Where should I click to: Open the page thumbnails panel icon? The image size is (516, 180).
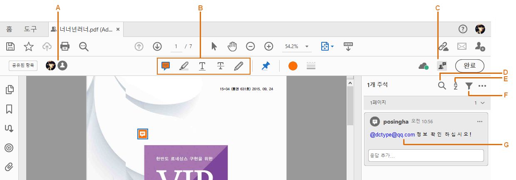pos(9,90)
